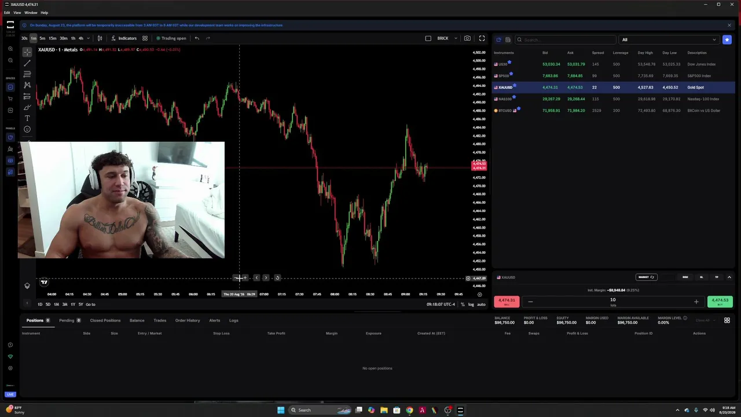Open the Windows Start menu
The width and height of the screenshot is (741, 417).
[x=281, y=410]
